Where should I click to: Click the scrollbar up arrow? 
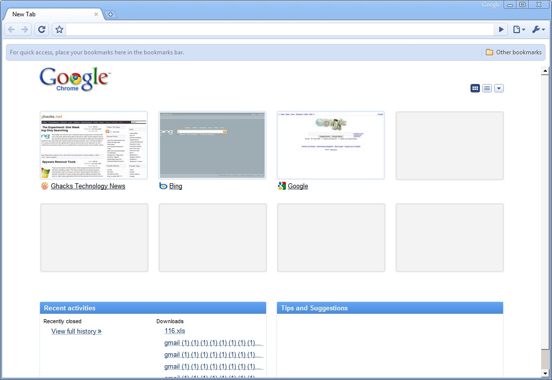pos(545,71)
